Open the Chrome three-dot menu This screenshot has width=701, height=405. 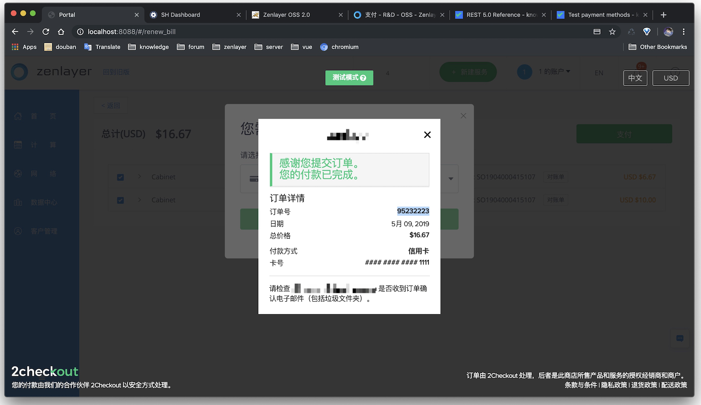pyautogui.click(x=683, y=32)
